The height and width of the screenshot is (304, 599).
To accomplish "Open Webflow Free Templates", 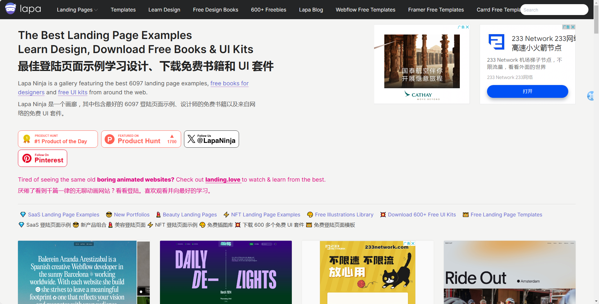I will (x=365, y=10).
